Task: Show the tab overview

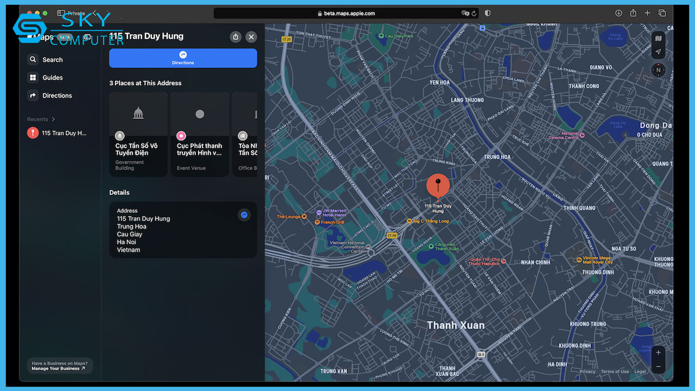Action: tap(662, 13)
